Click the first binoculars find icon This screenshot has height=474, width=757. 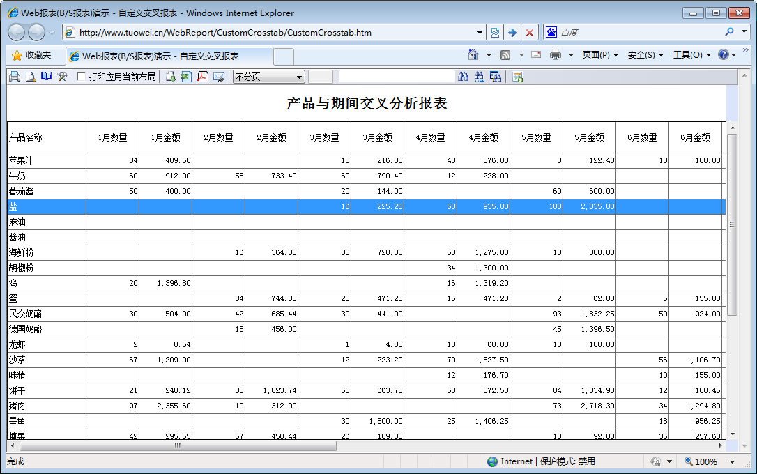click(464, 77)
